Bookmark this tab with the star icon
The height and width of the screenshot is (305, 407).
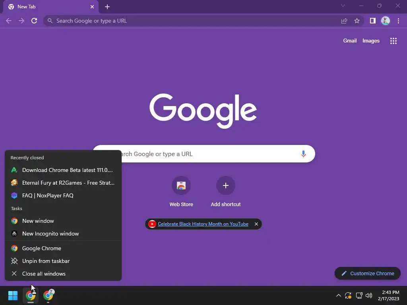(357, 21)
